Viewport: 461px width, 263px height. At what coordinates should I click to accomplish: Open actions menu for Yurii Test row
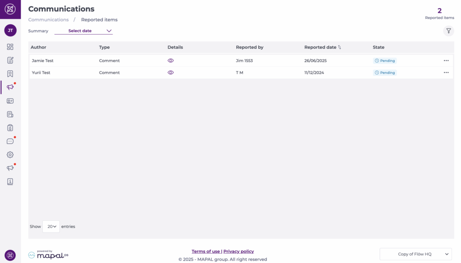(446, 73)
